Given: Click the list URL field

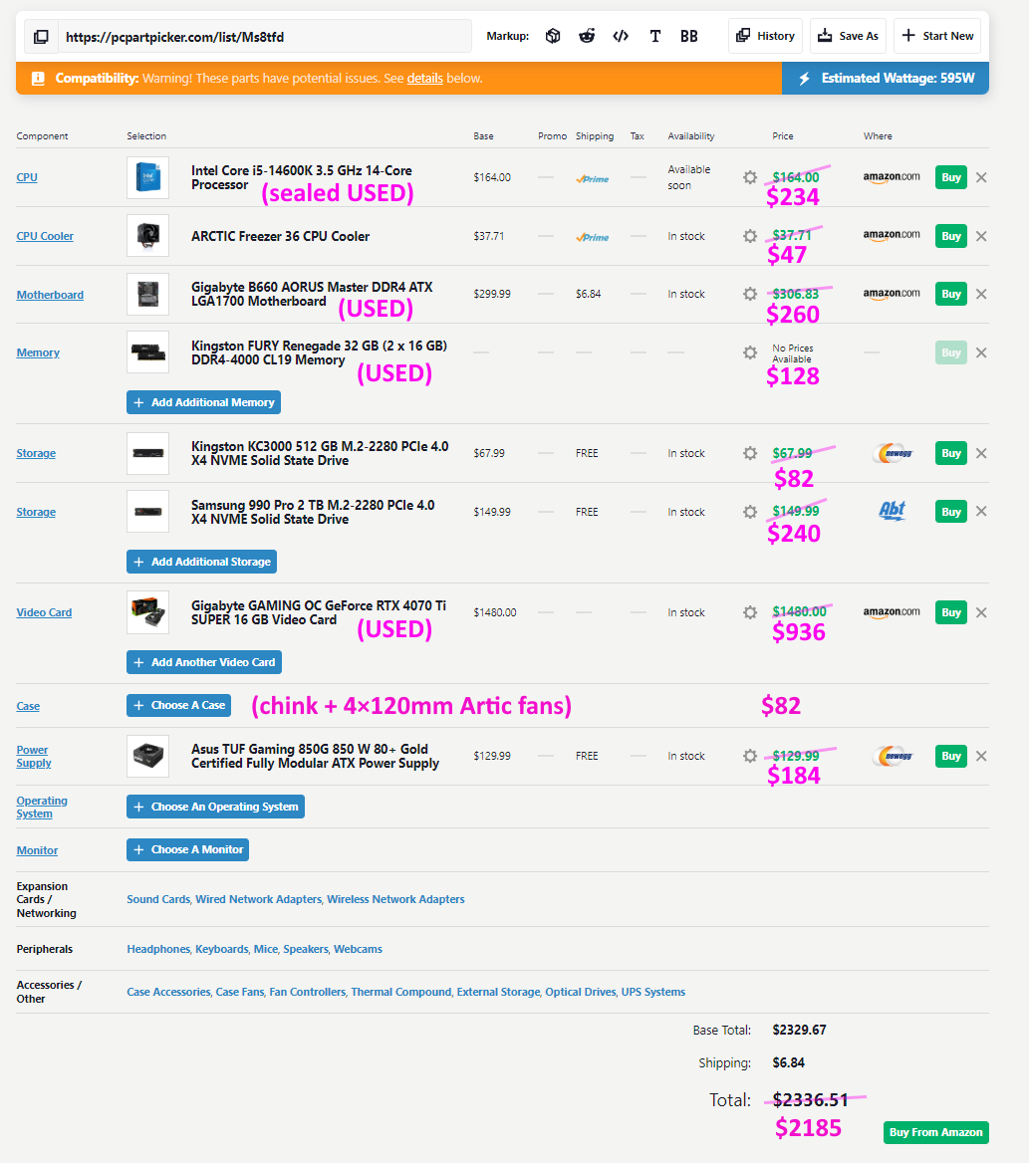Looking at the screenshot, I should click(265, 36).
